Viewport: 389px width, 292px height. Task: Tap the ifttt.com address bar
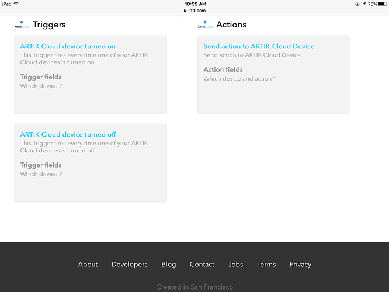pos(194,11)
